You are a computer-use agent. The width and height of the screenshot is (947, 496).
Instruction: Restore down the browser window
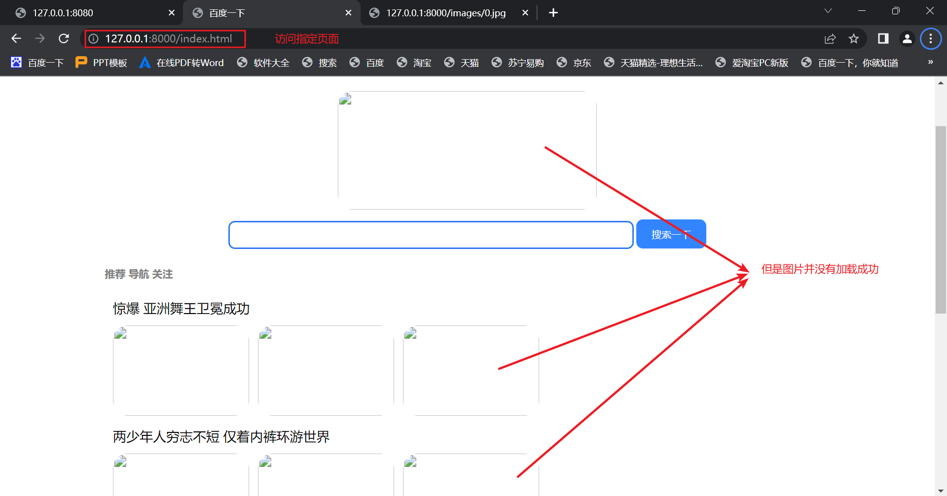[896, 11]
